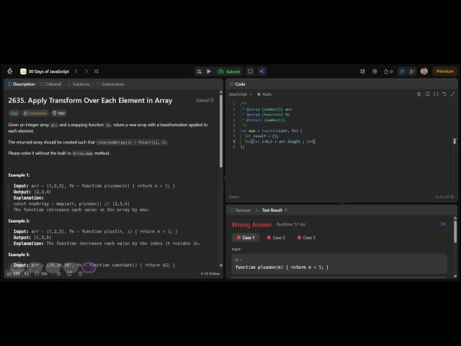
Task: Go to previous problem arrow
Action: pyautogui.click(x=76, y=71)
